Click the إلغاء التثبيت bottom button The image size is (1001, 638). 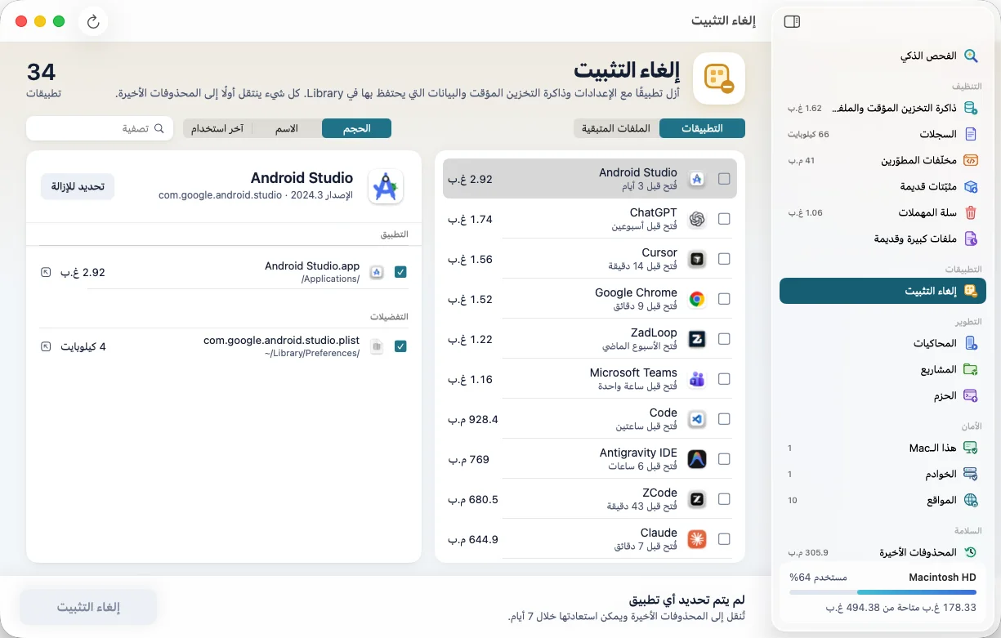[x=88, y=607]
